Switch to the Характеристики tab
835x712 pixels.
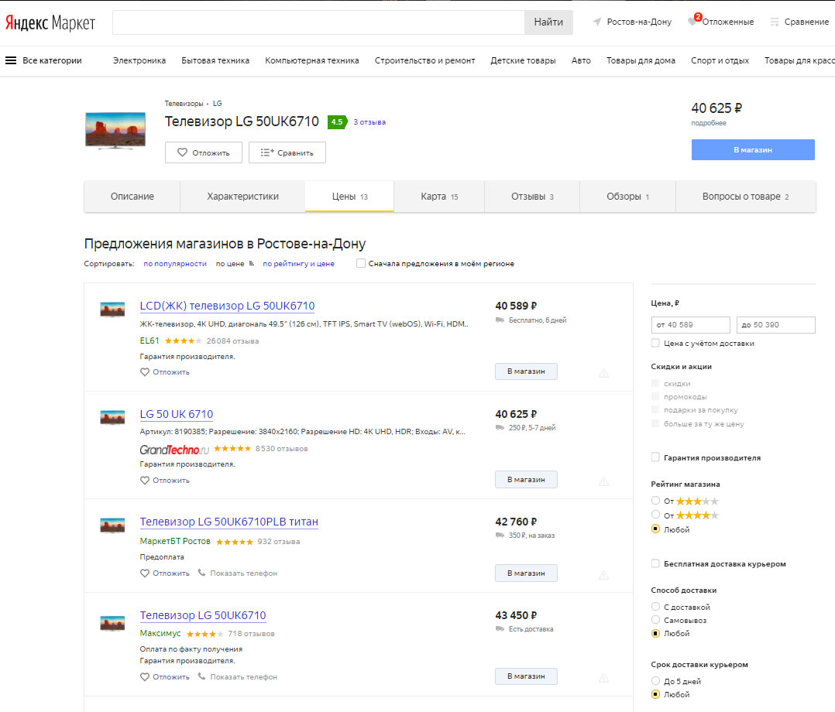pos(242,197)
